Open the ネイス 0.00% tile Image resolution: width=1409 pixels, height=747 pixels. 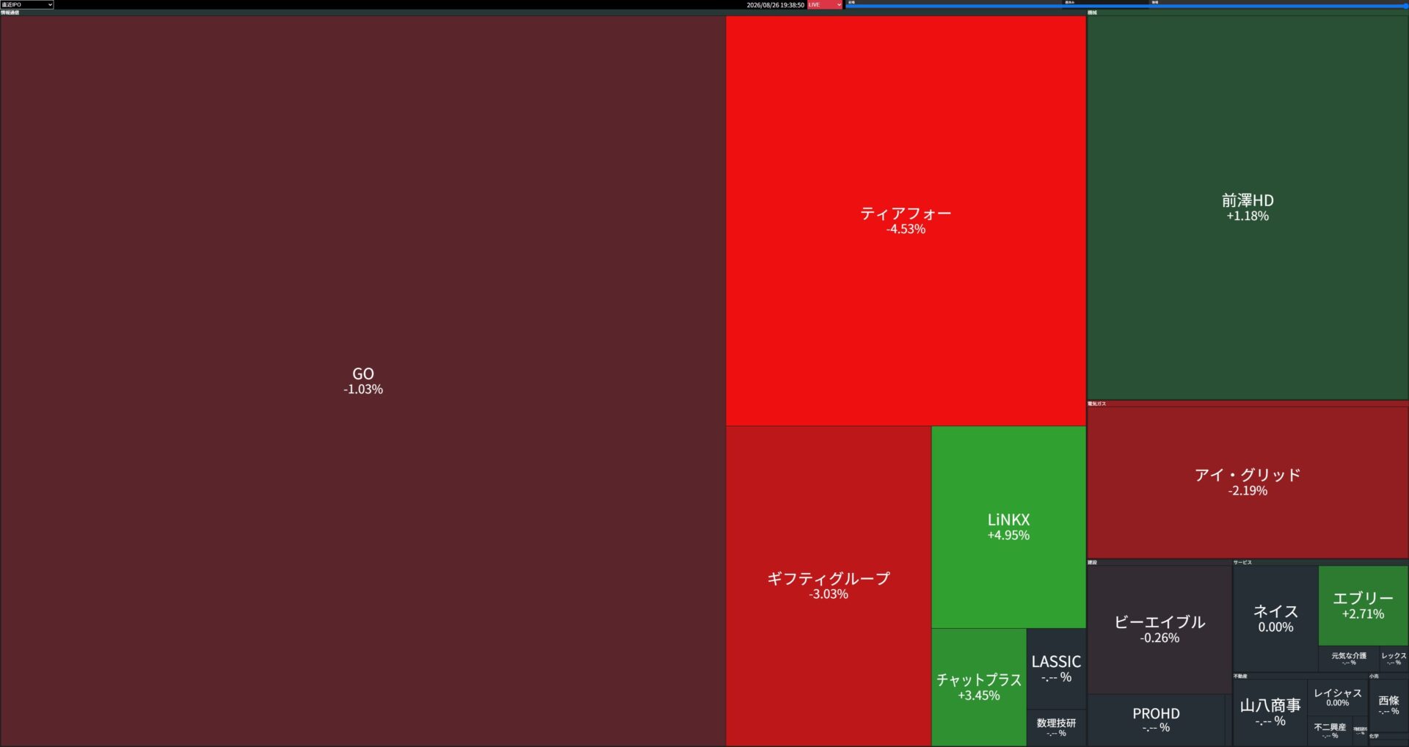1275,619
